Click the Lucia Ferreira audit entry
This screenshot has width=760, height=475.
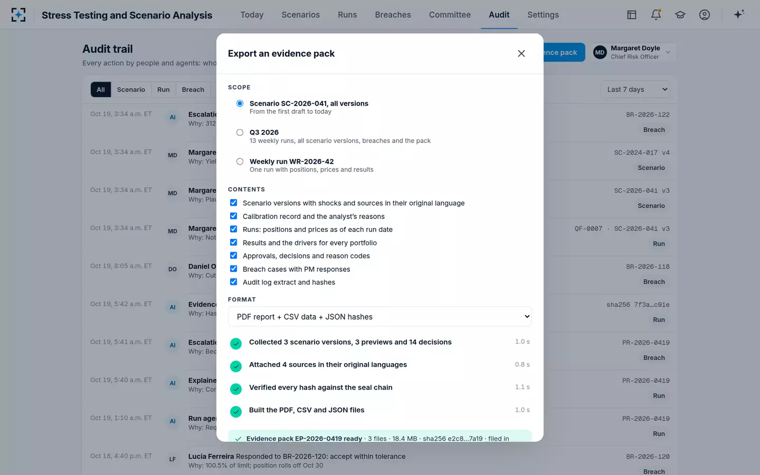[379, 461]
